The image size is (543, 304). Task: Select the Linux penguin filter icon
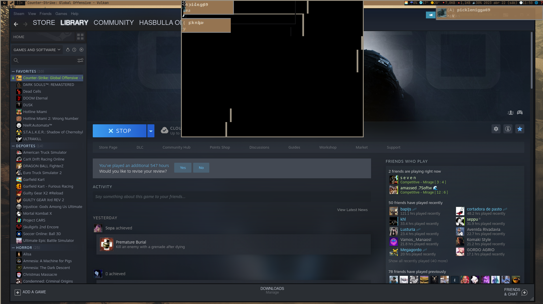(68, 50)
